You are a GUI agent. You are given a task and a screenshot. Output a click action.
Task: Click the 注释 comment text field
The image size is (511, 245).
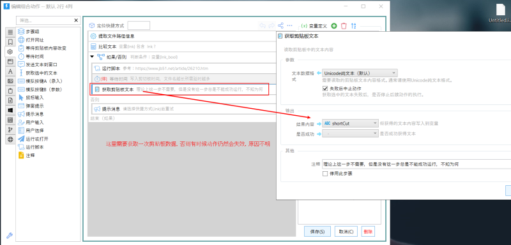pyautogui.click(x=416, y=164)
